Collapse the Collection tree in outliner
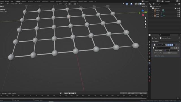The image size is (181, 102). [151, 8]
